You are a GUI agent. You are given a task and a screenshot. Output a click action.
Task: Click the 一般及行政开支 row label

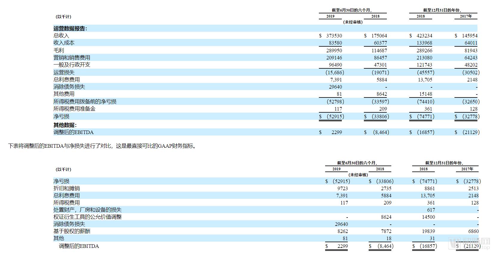[72, 65]
